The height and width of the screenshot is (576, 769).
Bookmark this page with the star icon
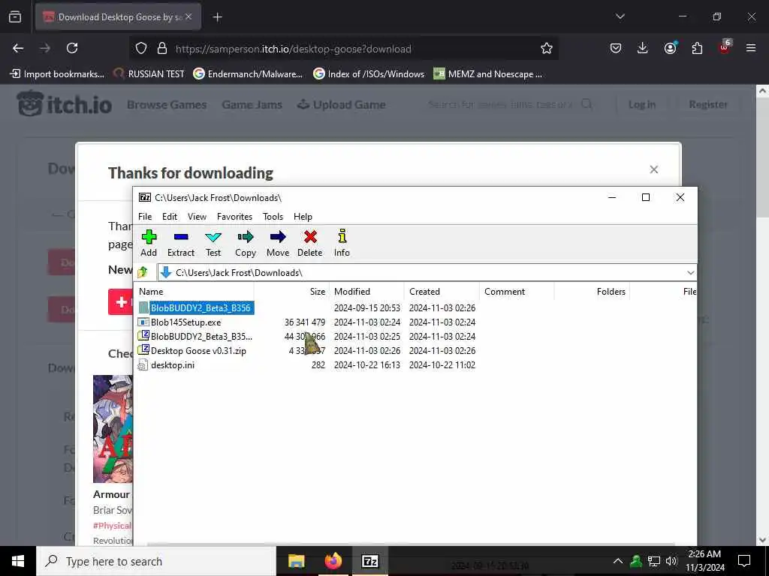547,48
